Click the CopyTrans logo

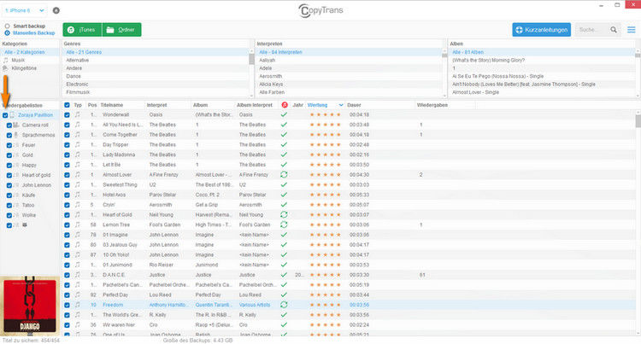click(x=320, y=10)
